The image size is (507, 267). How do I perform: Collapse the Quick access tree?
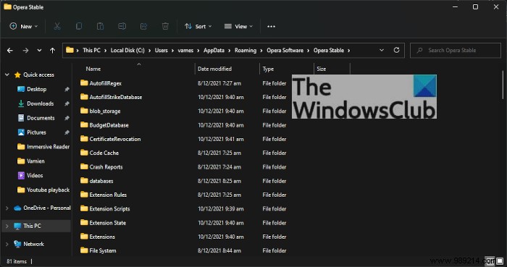[x=7, y=75]
